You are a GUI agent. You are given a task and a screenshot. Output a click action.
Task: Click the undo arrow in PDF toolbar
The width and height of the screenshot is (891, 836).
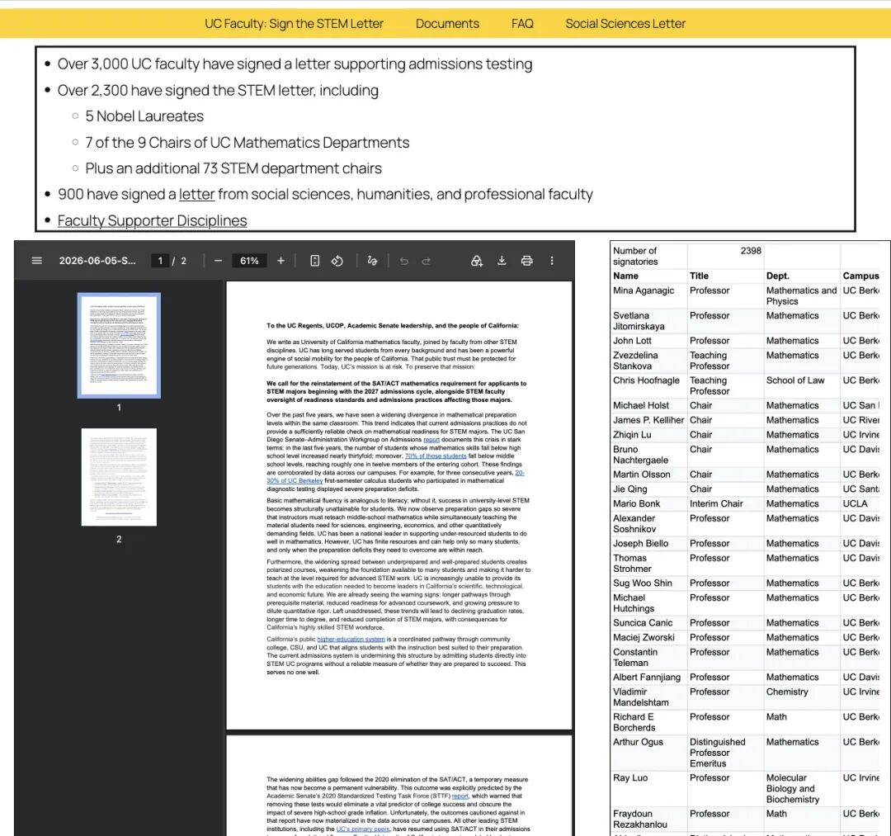pyautogui.click(x=404, y=261)
